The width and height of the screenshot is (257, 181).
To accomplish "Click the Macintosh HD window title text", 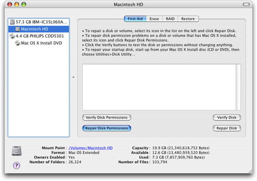I will click(128, 4).
